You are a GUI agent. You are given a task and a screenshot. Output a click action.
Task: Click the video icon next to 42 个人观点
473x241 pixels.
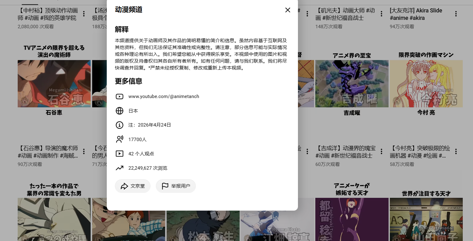[x=119, y=154]
